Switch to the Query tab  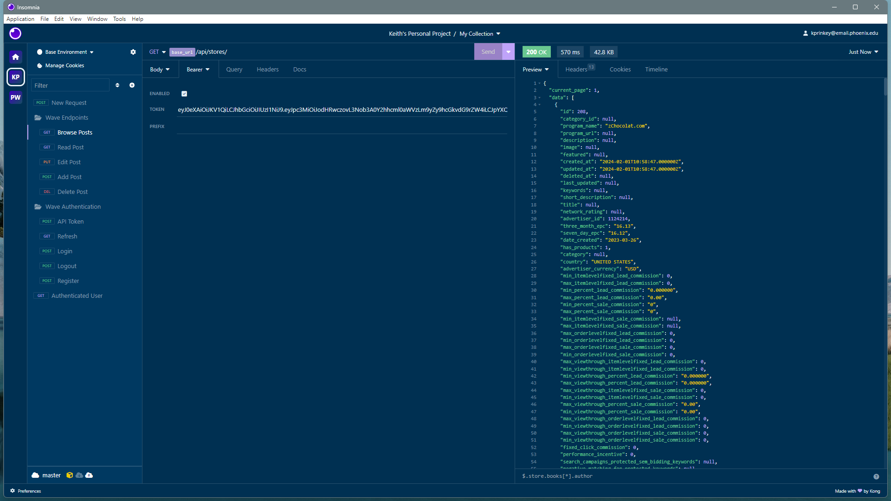(x=234, y=70)
